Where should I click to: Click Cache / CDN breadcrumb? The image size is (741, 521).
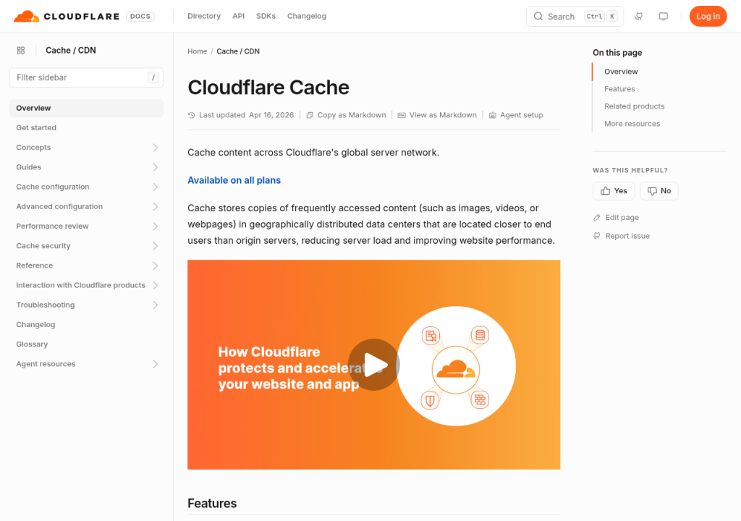click(x=237, y=51)
